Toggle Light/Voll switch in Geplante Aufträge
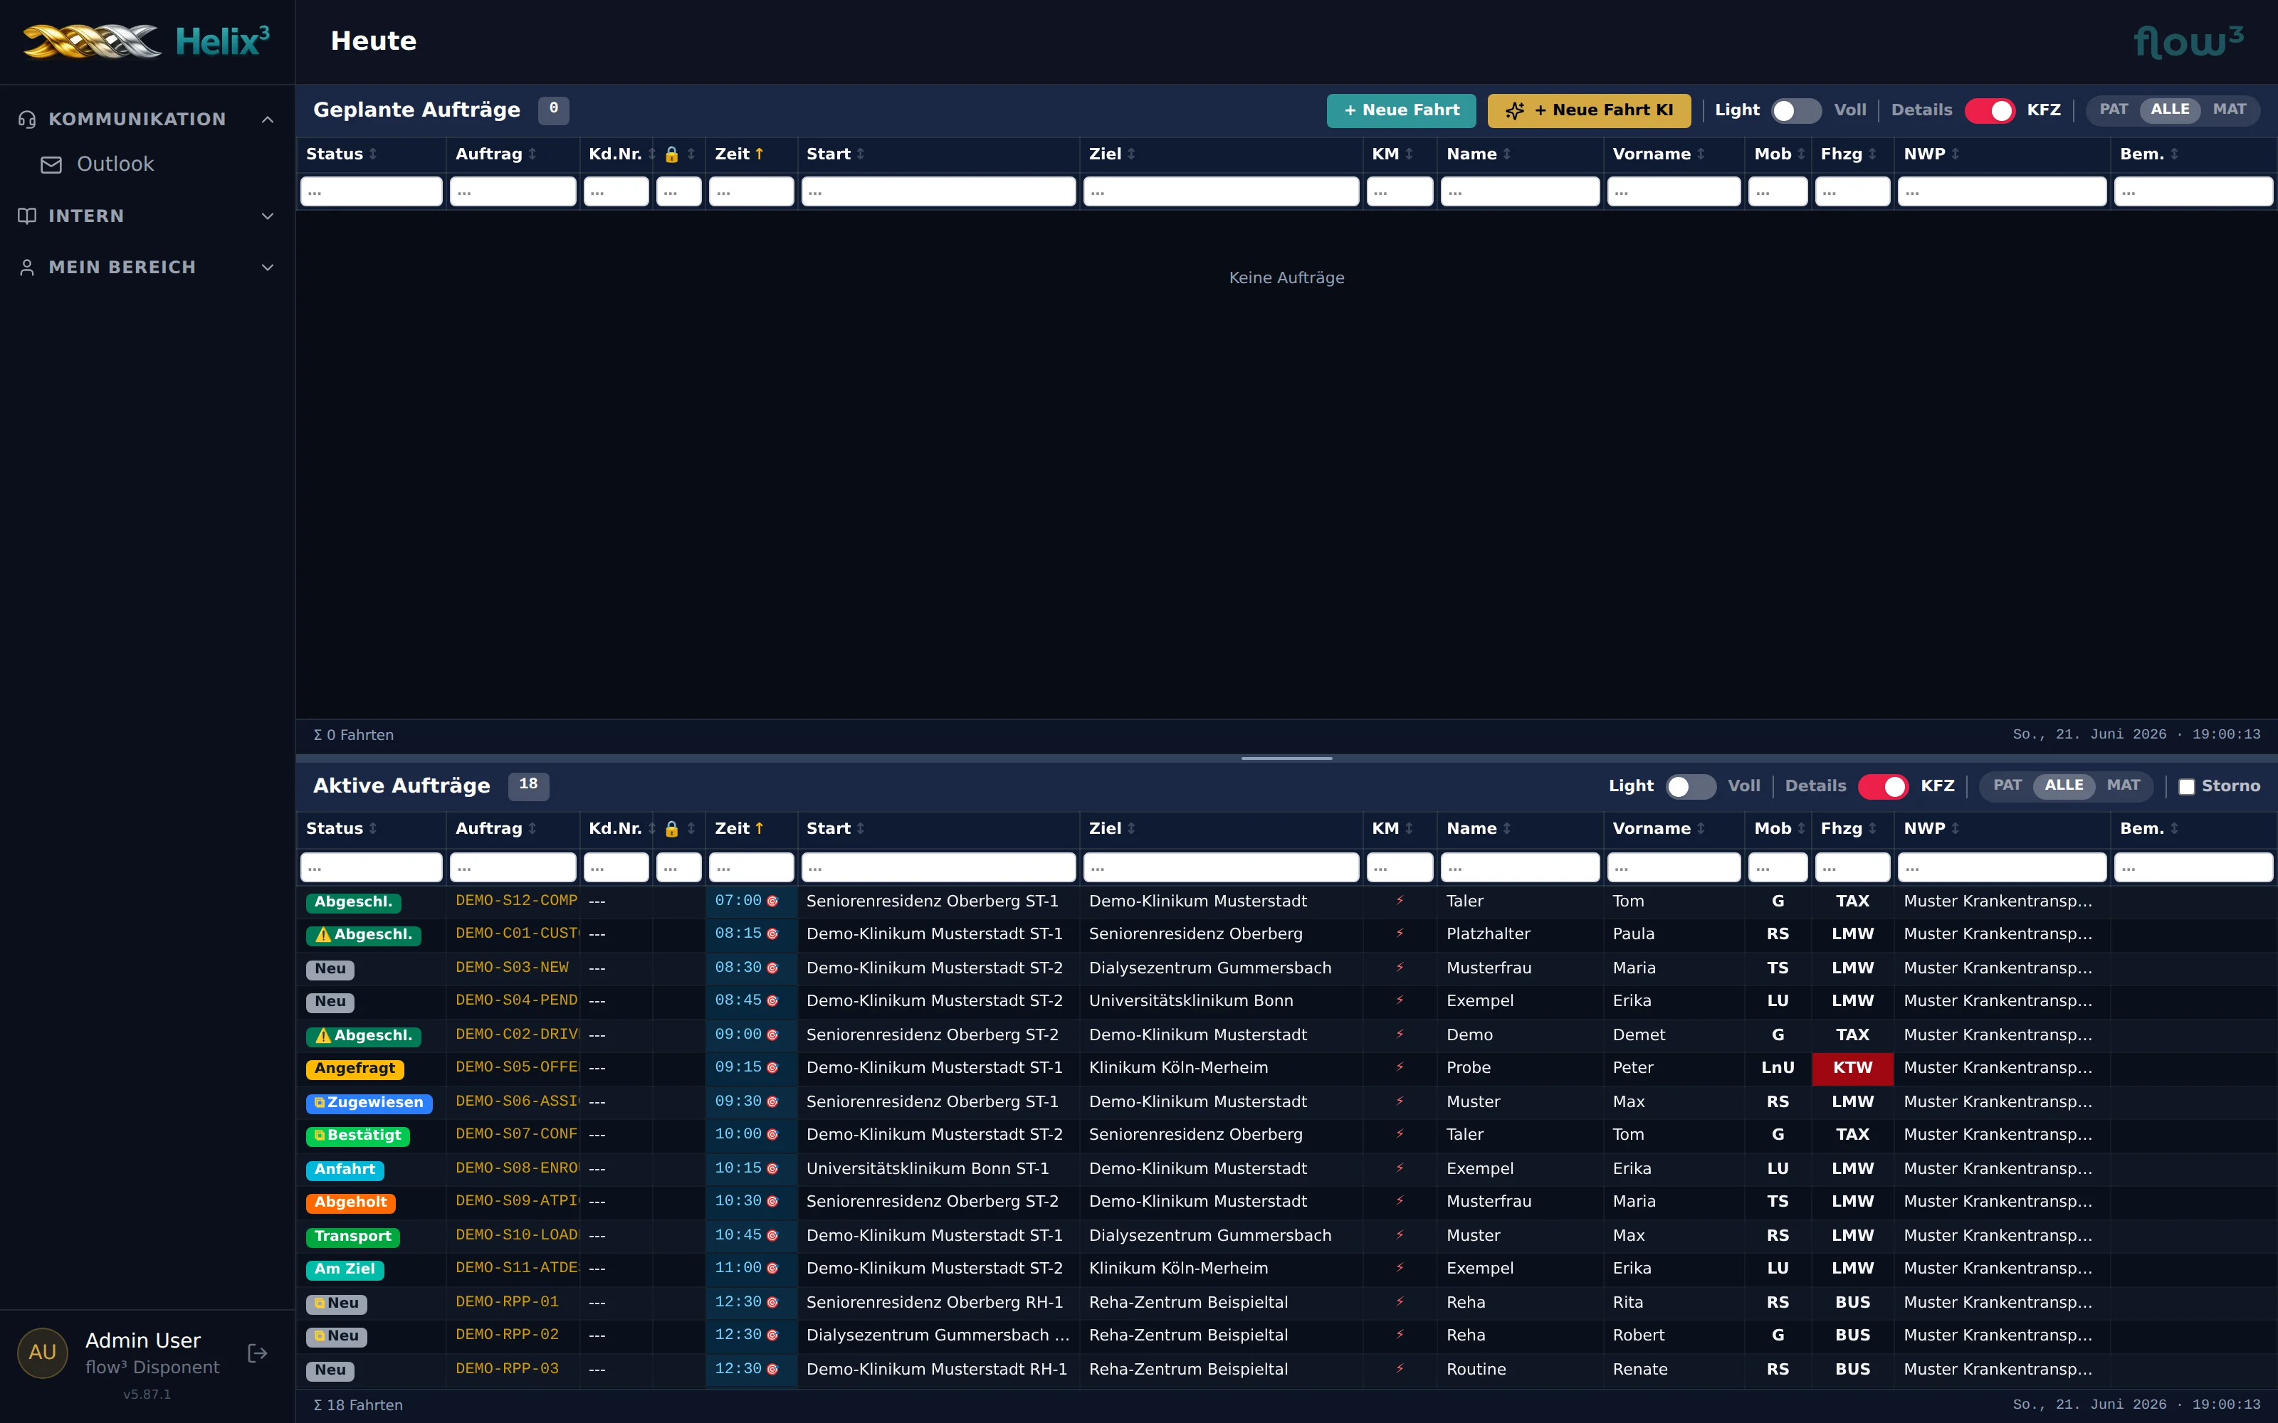 coord(1795,111)
